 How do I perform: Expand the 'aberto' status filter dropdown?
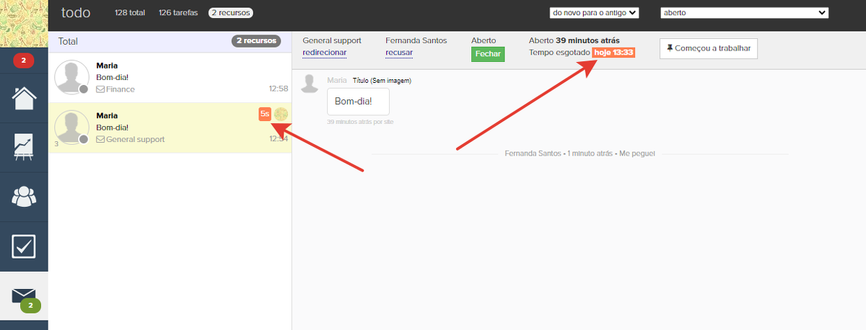744,12
